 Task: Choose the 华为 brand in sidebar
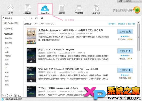[7, 64]
